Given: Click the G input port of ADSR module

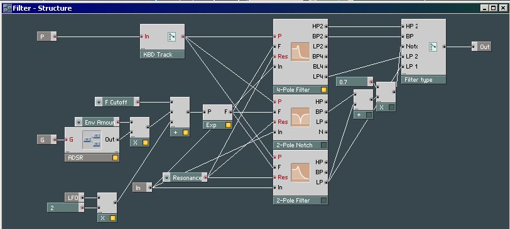Looking at the screenshot, I should [x=67, y=140].
